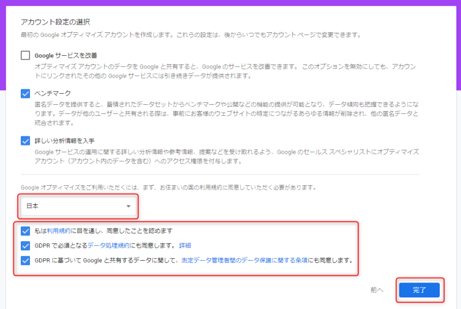Open the データ処理規約 link
The height and width of the screenshot is (309, 461).
pyautogui.click(x=108, y=246)
